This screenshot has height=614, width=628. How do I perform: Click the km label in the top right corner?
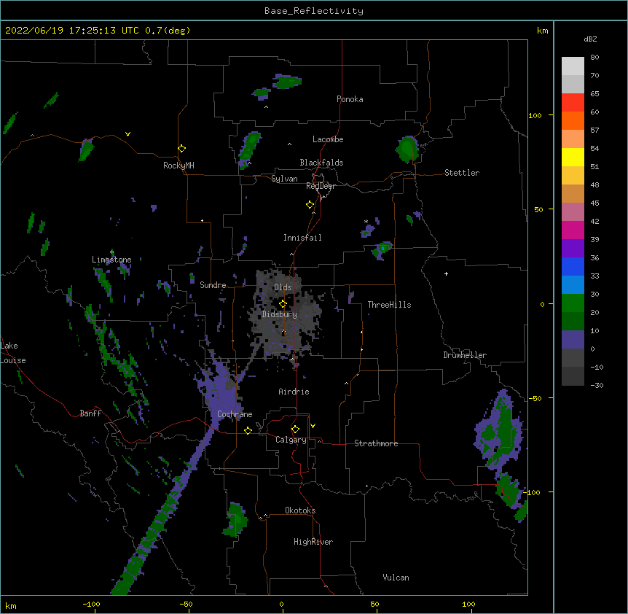tap(543, 31)
